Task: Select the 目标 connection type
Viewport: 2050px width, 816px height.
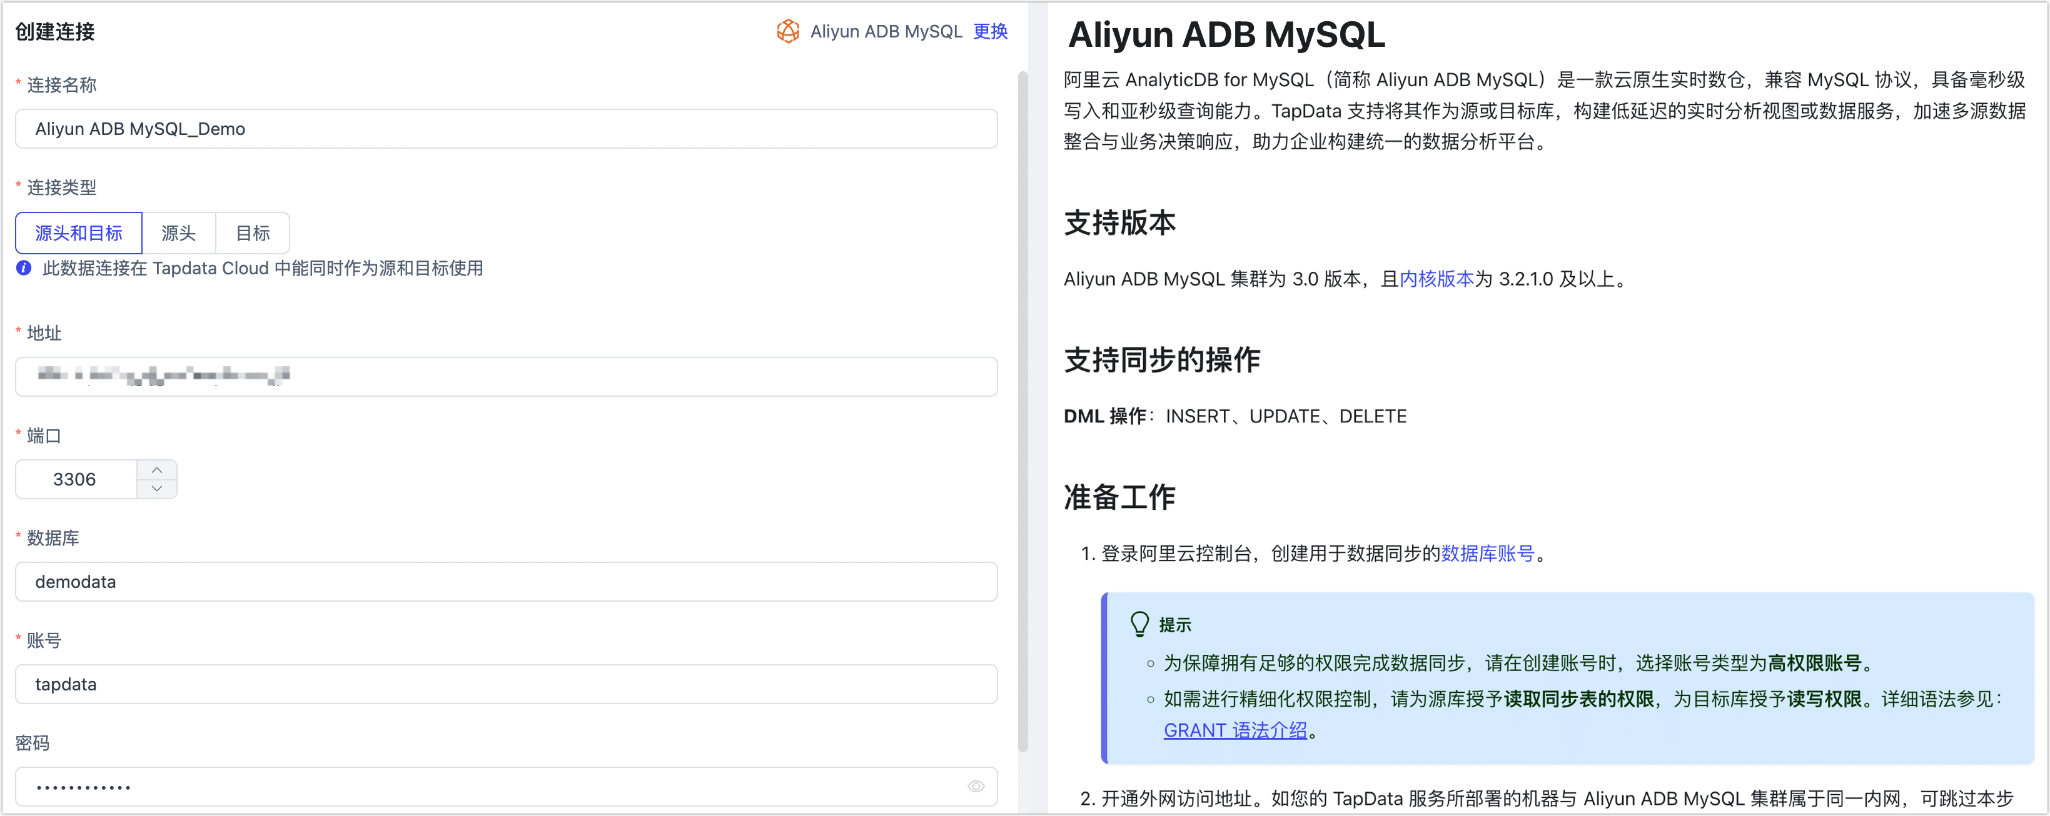Action: (x=252, y=233)
